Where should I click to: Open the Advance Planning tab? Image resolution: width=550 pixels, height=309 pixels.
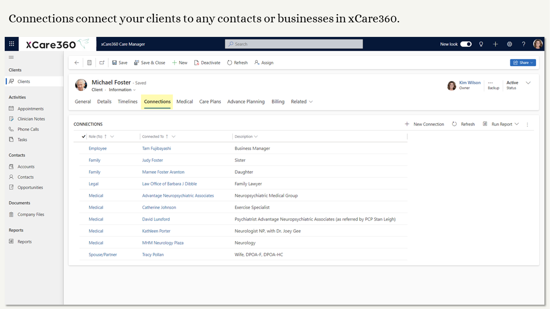(x=246, y=102)
